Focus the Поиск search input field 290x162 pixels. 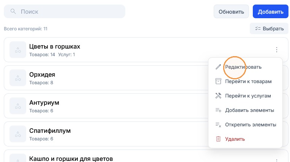[65, 11]
